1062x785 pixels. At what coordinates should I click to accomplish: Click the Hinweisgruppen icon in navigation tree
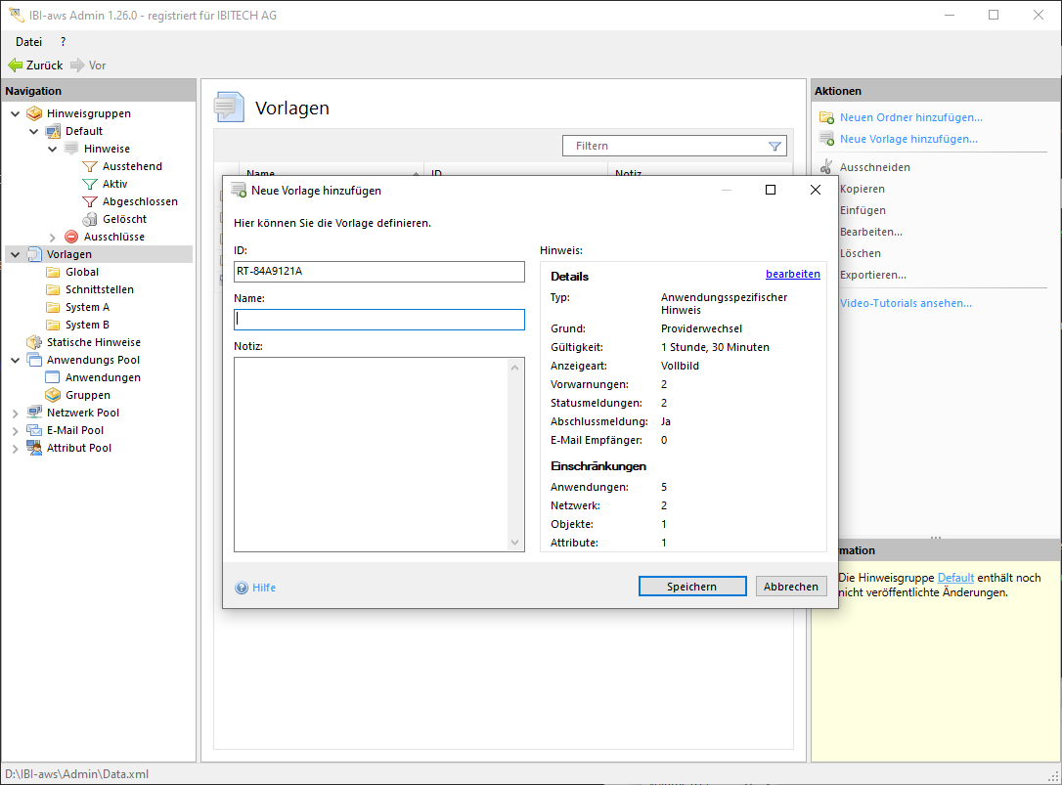tap(34, 113)
